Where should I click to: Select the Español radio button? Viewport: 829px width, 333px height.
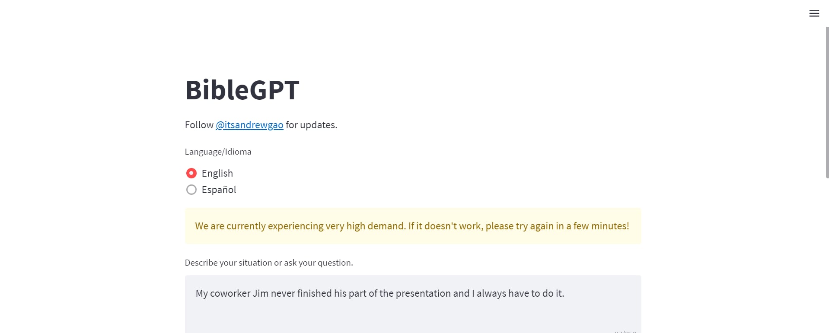191,190
